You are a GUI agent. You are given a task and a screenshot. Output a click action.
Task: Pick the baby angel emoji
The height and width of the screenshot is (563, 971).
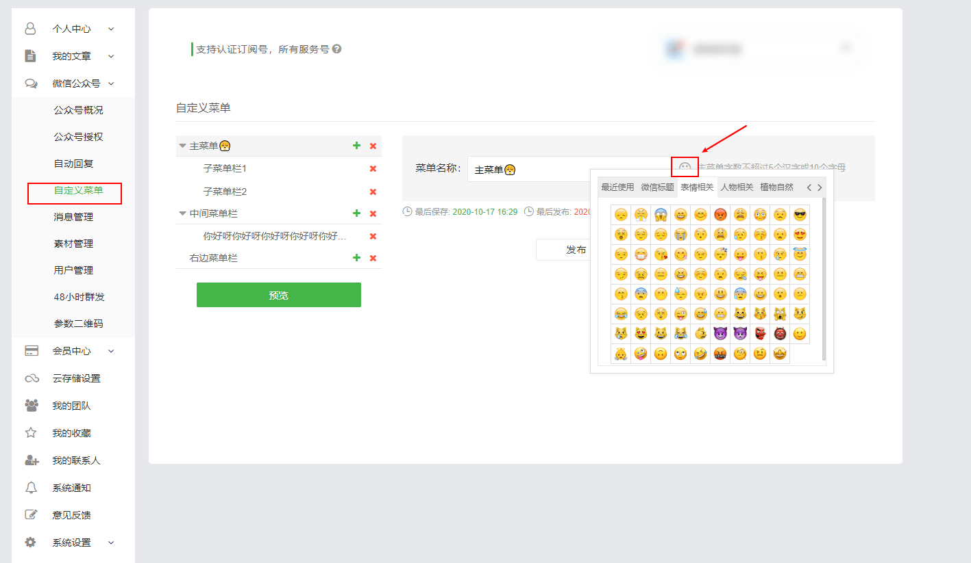pos(621,353)
